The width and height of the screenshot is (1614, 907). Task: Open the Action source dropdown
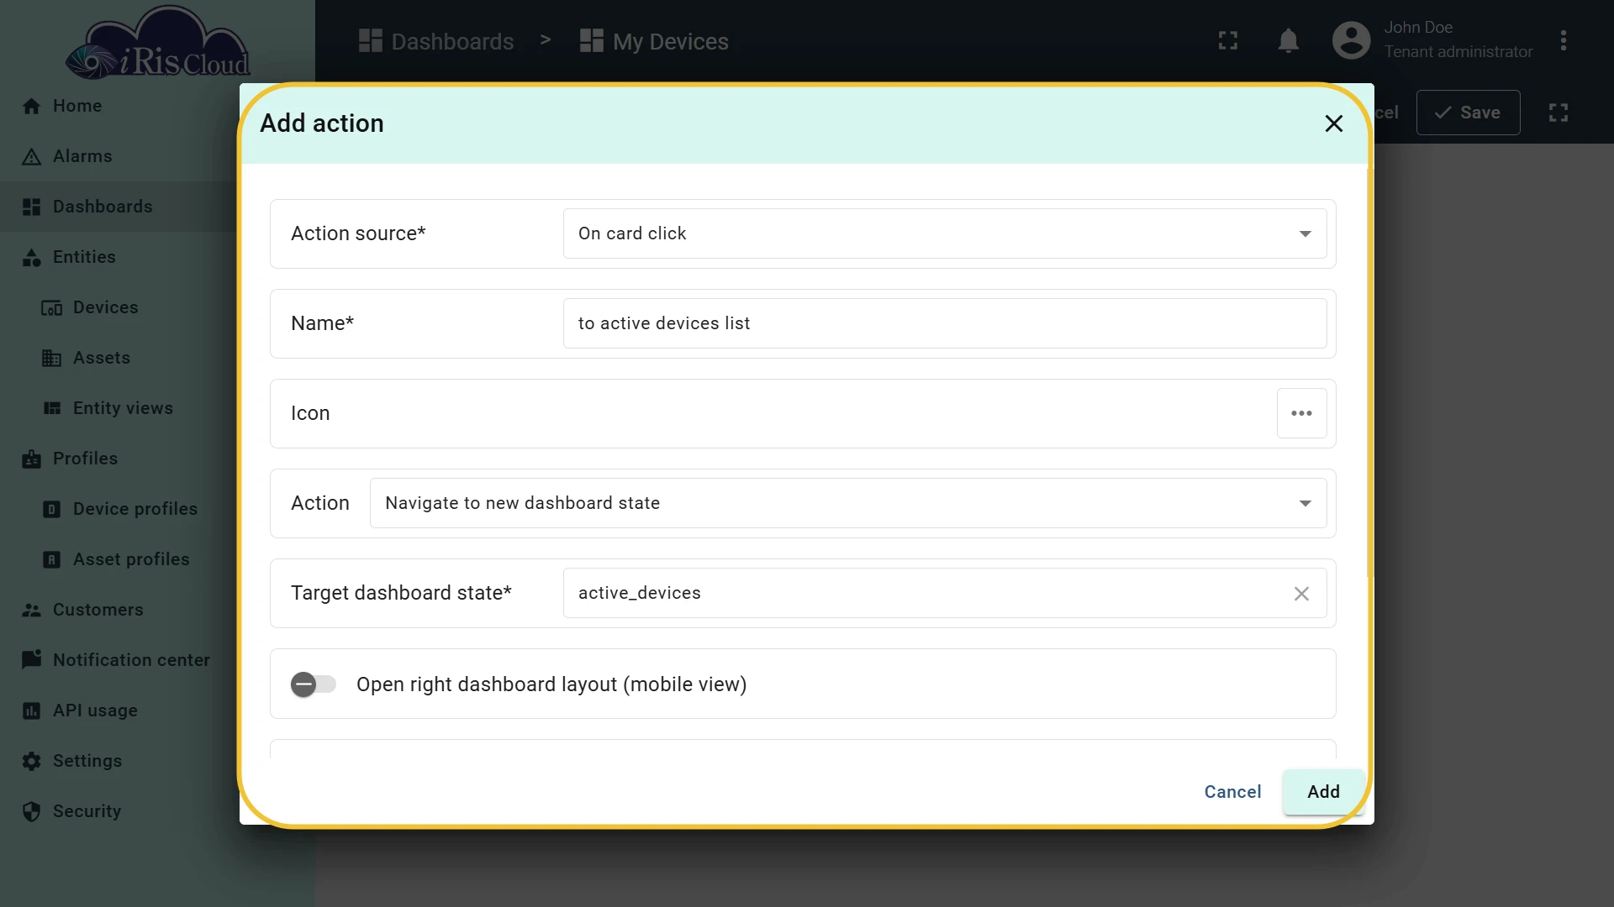click(x=945, y=233)
